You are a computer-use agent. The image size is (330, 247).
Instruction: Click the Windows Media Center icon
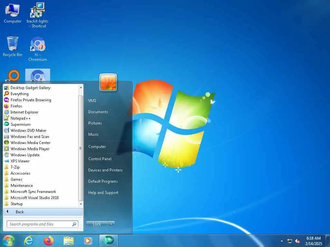[6, 142]
